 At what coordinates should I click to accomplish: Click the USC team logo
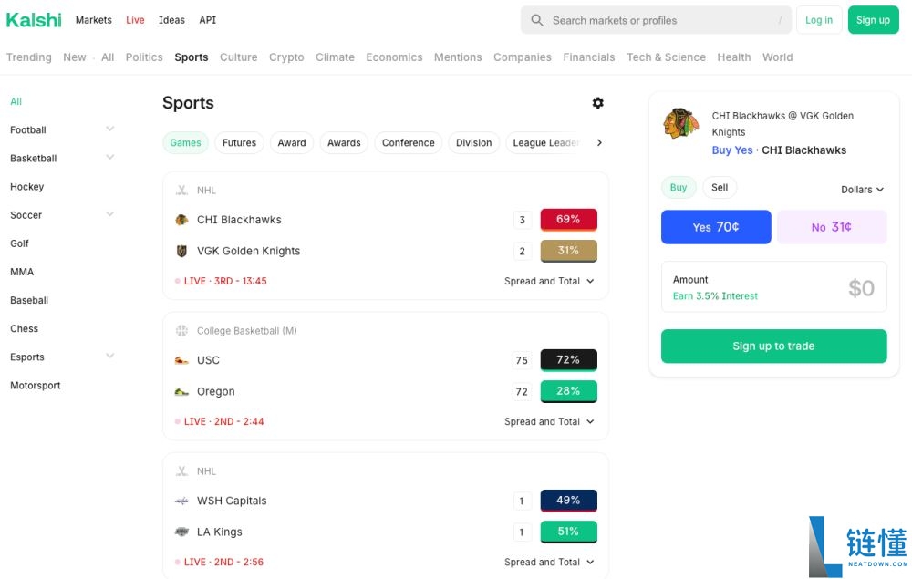click(x=181, y=360)
